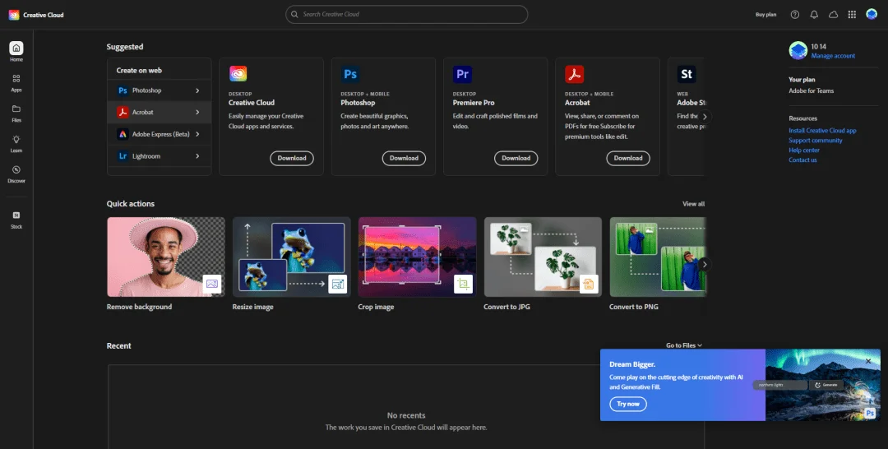Screen dimensions: 888x449
Task: Click the large avatar beside Manage account
Action: pos(798,50)
